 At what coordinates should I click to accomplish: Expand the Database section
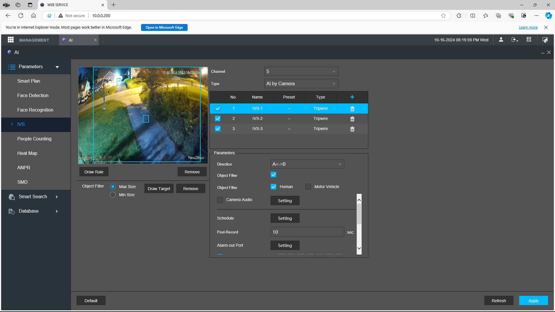(36, 211)
